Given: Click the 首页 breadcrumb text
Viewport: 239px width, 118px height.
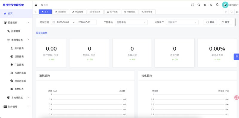Looking at the screenshot, I should 46,5.
